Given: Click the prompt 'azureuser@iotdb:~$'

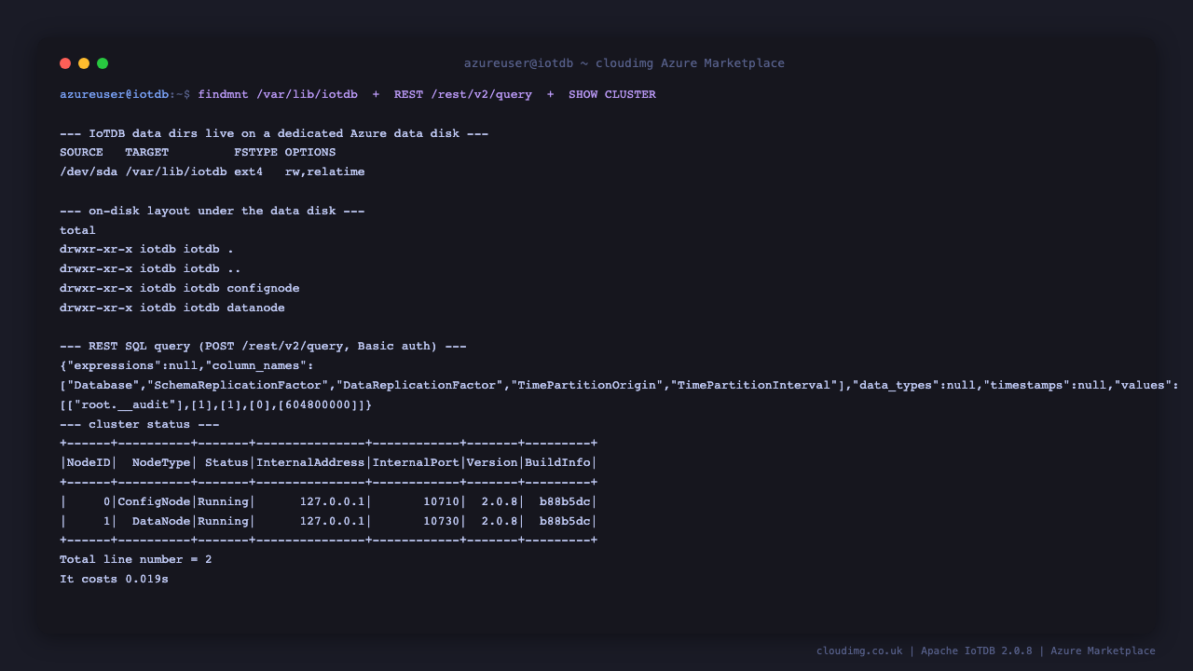Looking at the screenshot, I should [x=125, y=94].
